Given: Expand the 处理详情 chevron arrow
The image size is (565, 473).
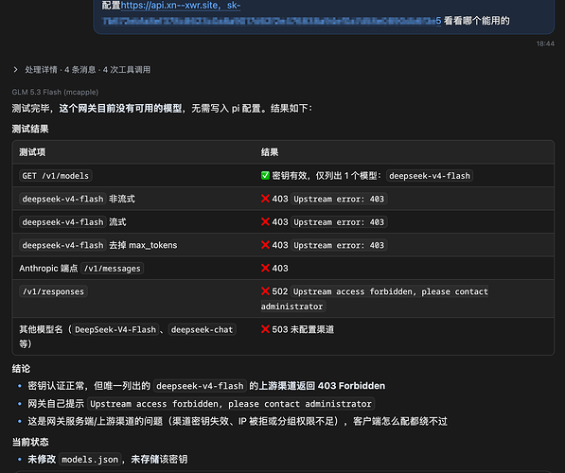Looking at the screenshot, I should pyautogui.click(x=15, y=69).
